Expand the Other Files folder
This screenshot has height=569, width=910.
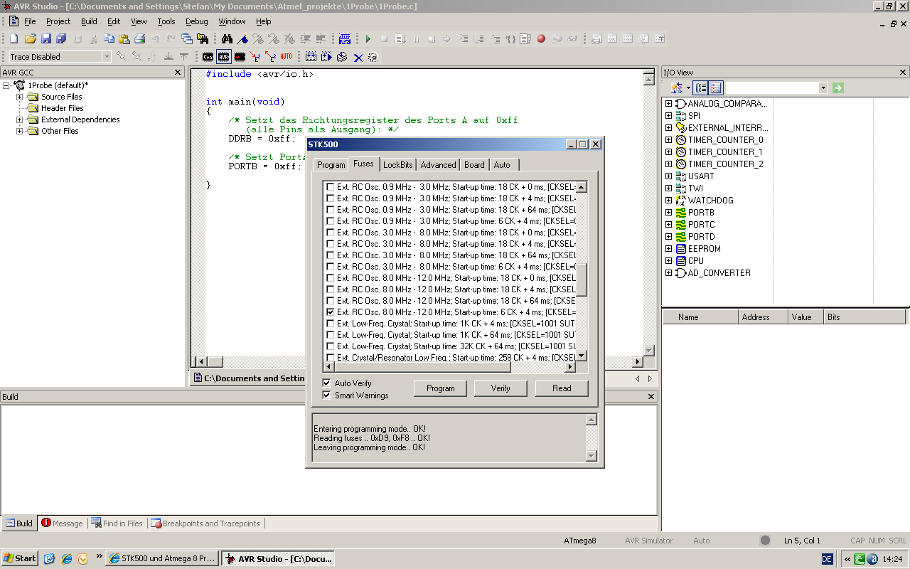20,131
